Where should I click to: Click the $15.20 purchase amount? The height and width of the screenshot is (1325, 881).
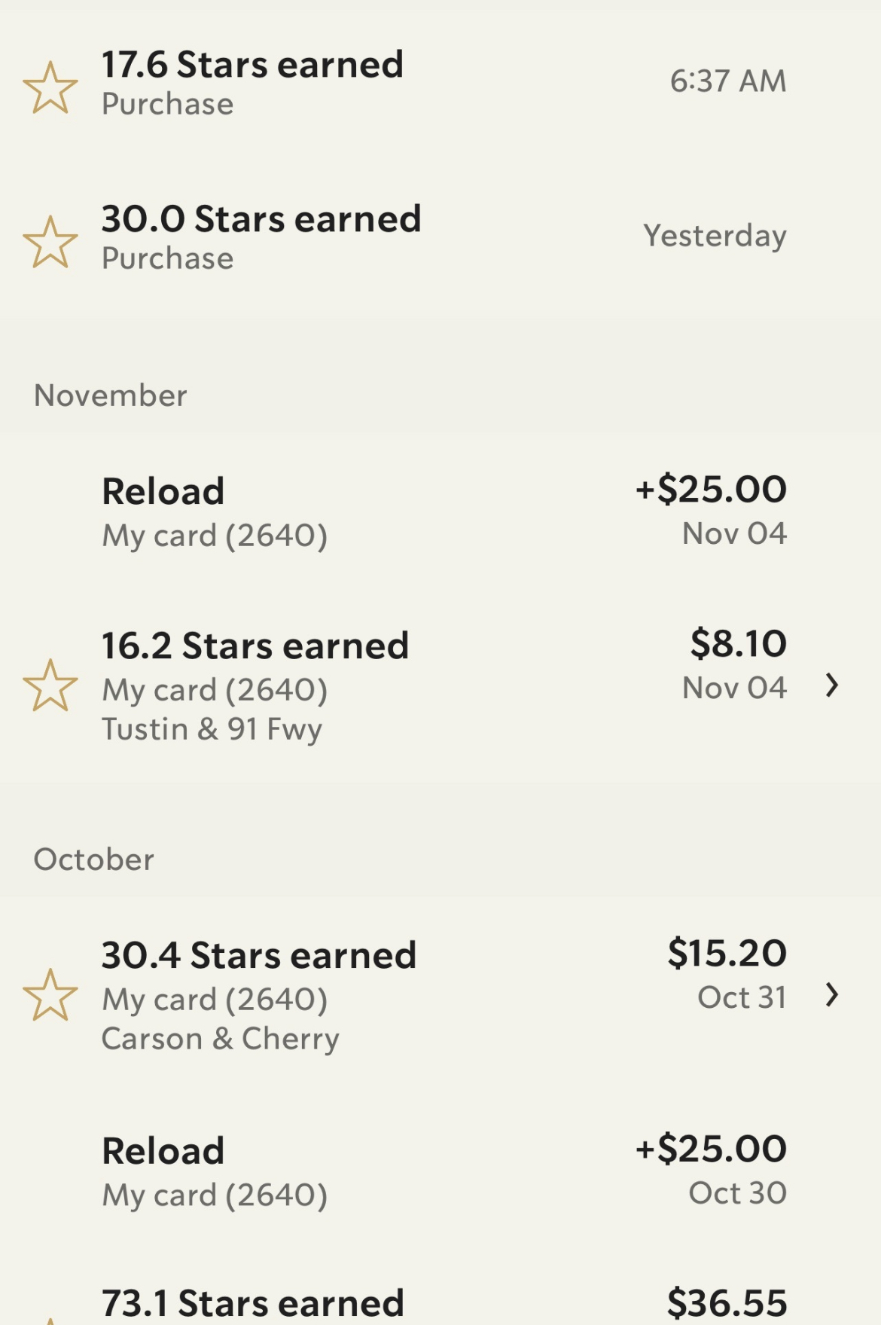tap(727, 954)
